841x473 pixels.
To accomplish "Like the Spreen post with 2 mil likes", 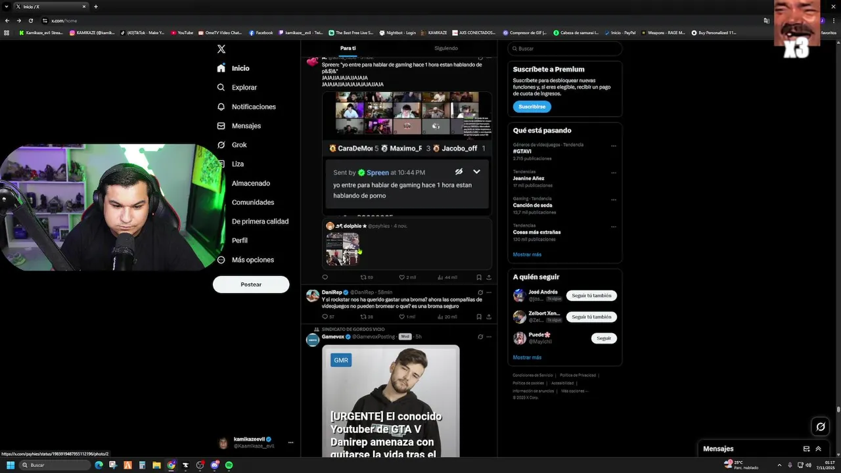I will pos(407,277).
